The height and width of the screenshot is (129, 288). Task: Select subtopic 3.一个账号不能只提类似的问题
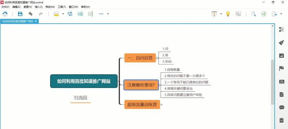(186, 82)
